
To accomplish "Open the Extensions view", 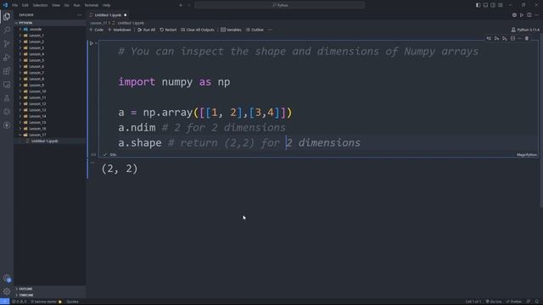I will [x=7, y=71].
